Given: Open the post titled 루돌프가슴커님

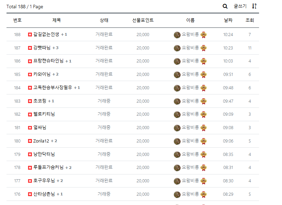Looking at the screenshot, I should (48, 168).
